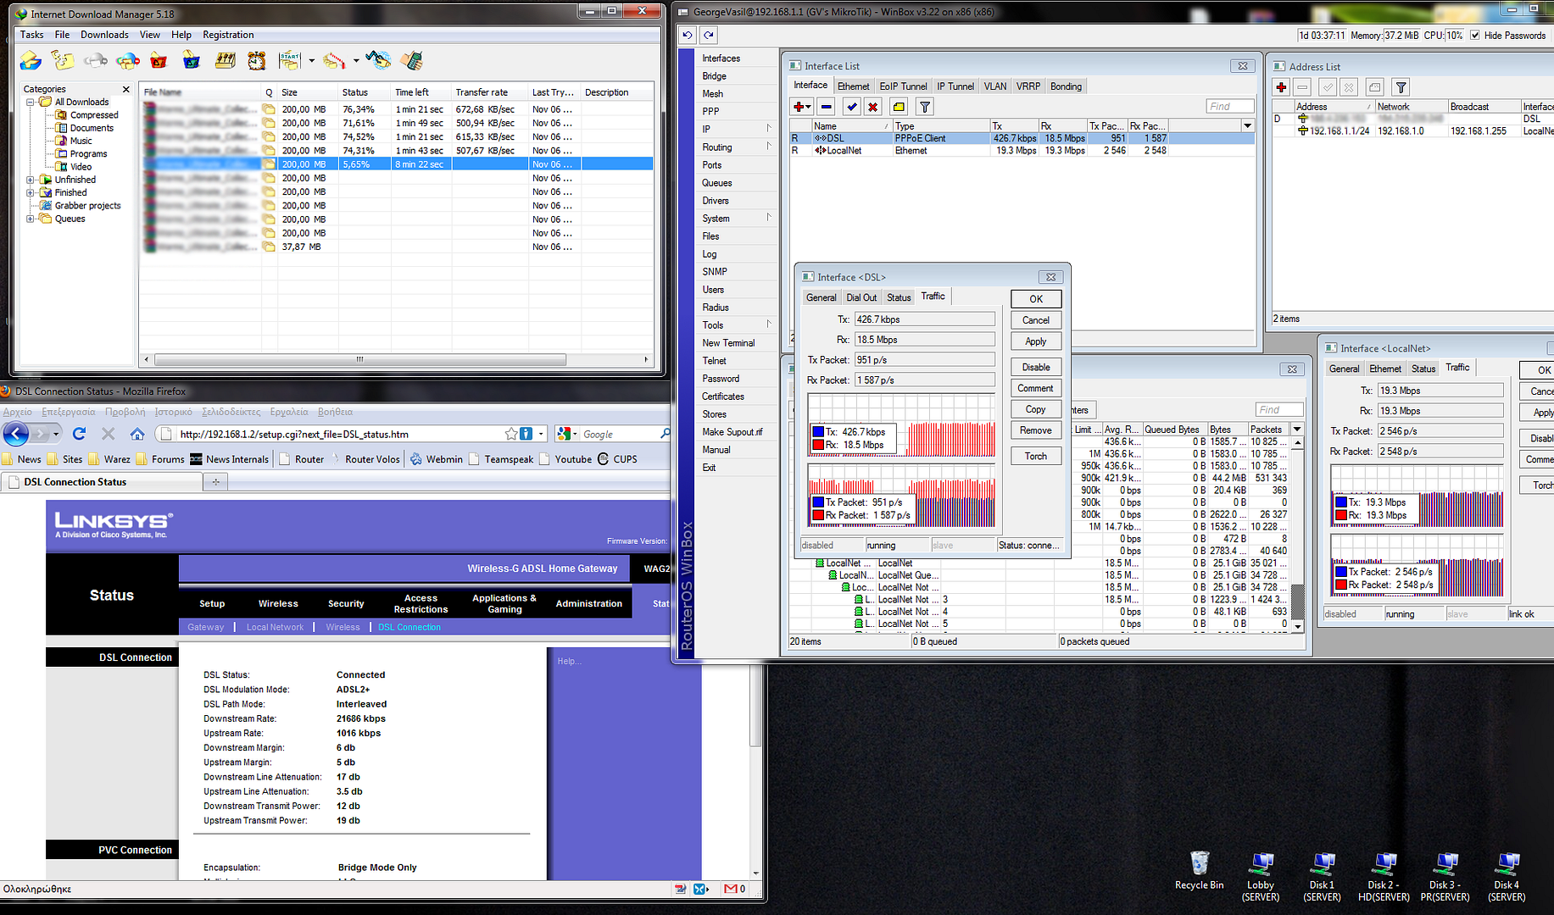Select the Status tab in Interface DSL dialog
This screenshot has height=915, width=1554.
coord(898,297)
